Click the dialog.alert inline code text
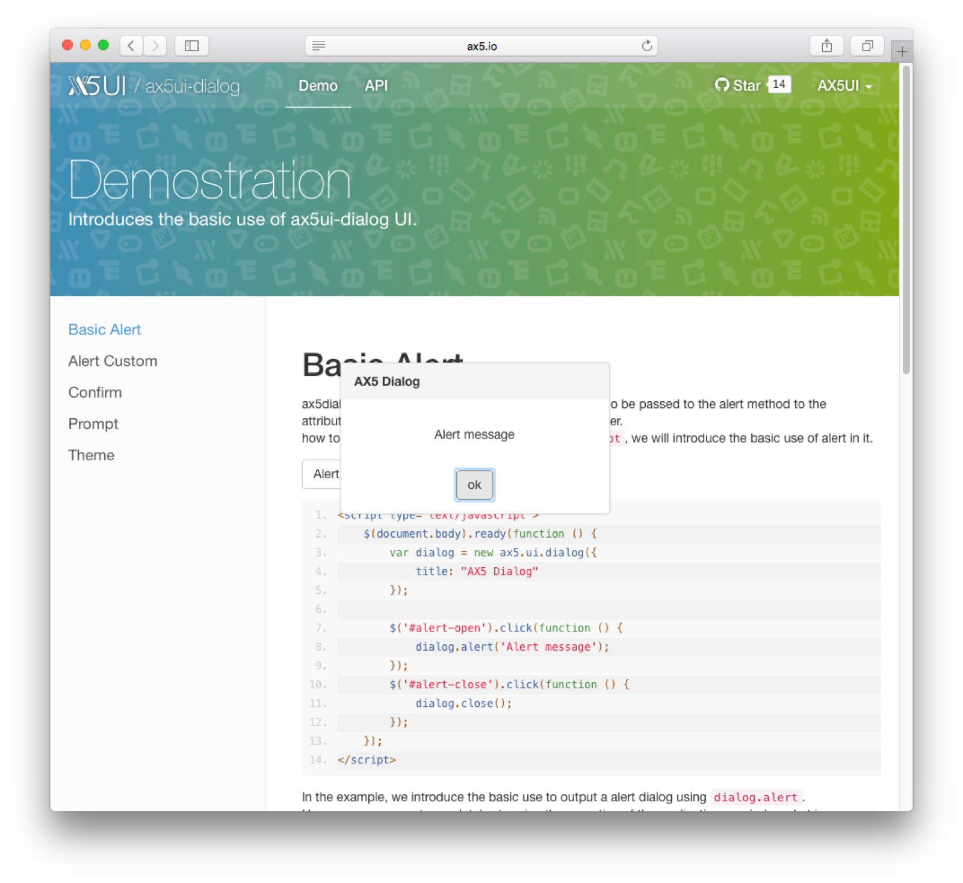The image size is (963, 883). point(756,797)
